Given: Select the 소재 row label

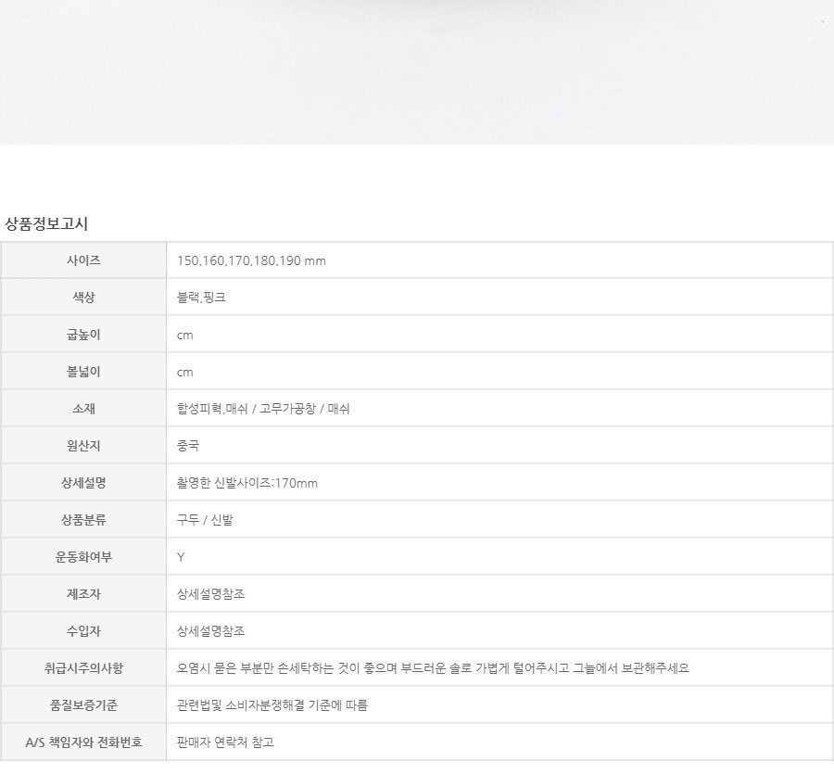Looking at the screenshot, I should 84,409.
